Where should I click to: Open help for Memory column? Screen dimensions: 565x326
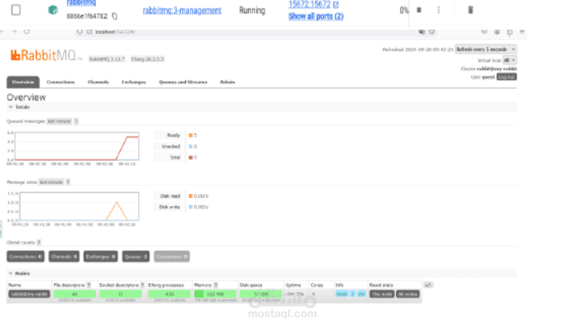(216, 285)
